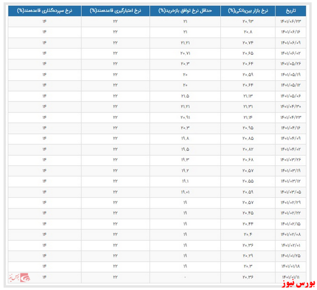Select the date cell 1401/03/05
Image resolution: width=317 pixels, height=290 pixels.
point(290,192)
